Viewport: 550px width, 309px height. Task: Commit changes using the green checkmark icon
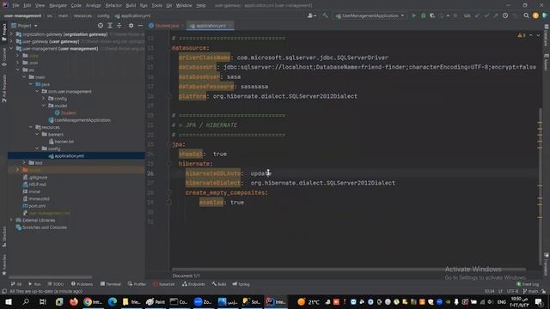(486, 15)
